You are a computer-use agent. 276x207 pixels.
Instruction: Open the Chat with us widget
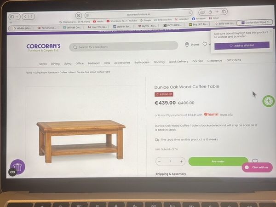(257, 167)
